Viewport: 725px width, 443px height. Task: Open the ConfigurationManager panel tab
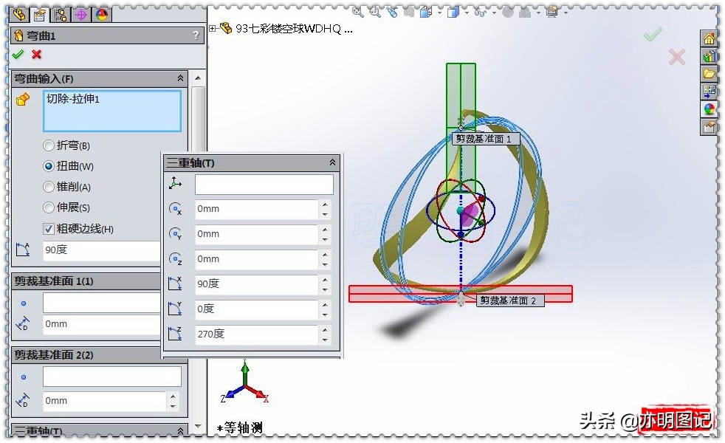[60, 13]
